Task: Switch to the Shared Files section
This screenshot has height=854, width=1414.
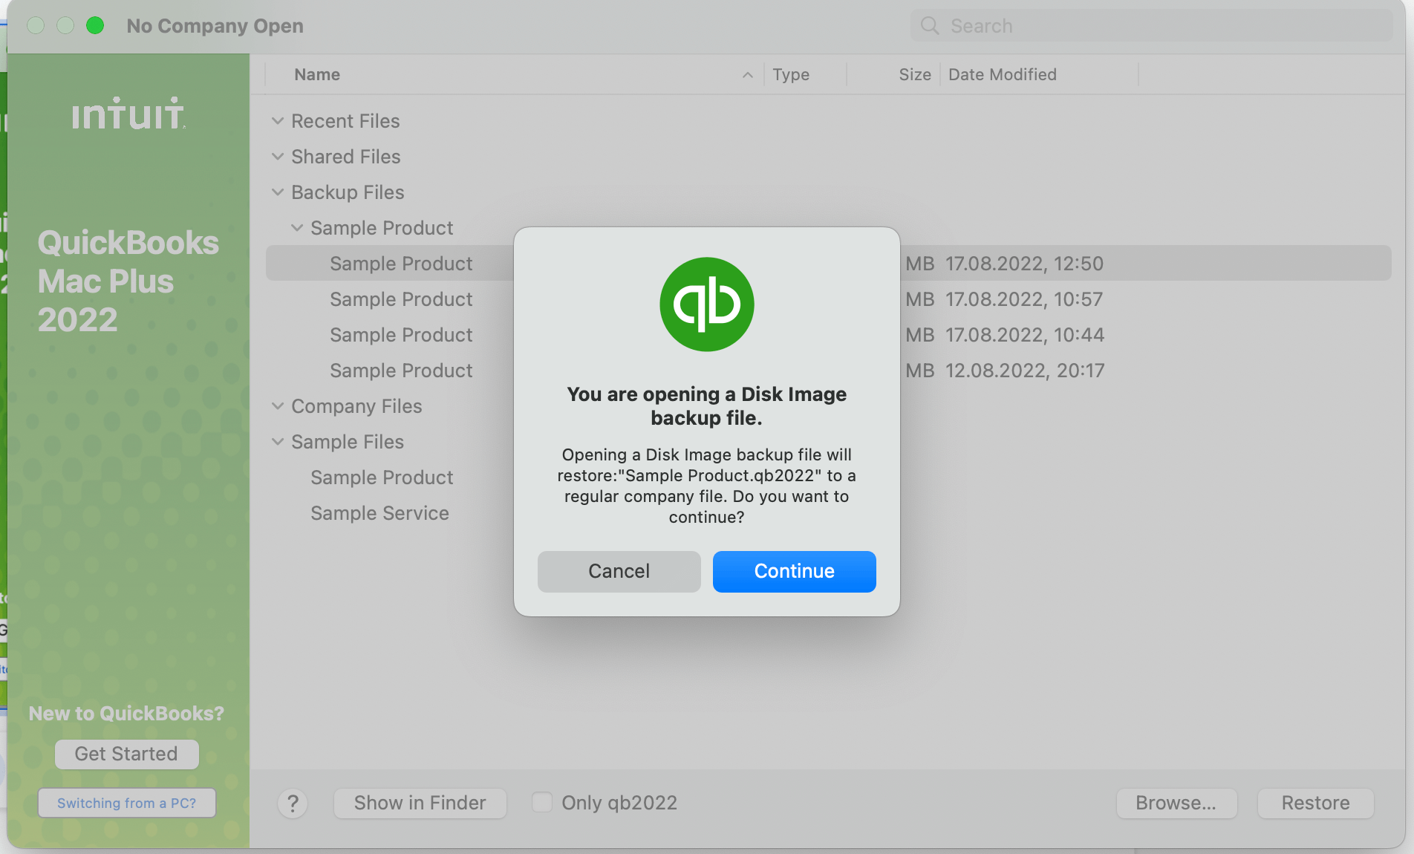Action: click(345, 157)
